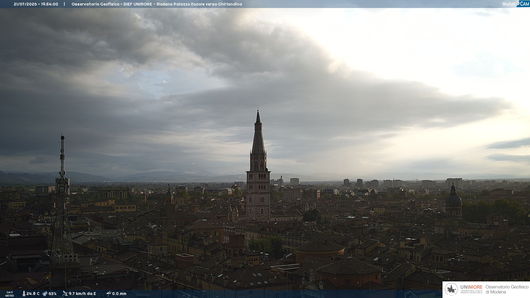
Task: Click the temperature value '24.8 C'
Action: (x=33, y=294)
